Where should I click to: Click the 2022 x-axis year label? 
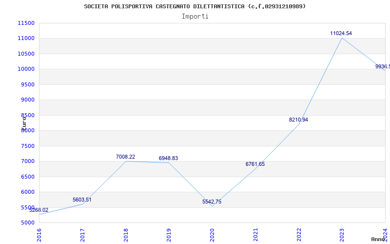point(299,235)
